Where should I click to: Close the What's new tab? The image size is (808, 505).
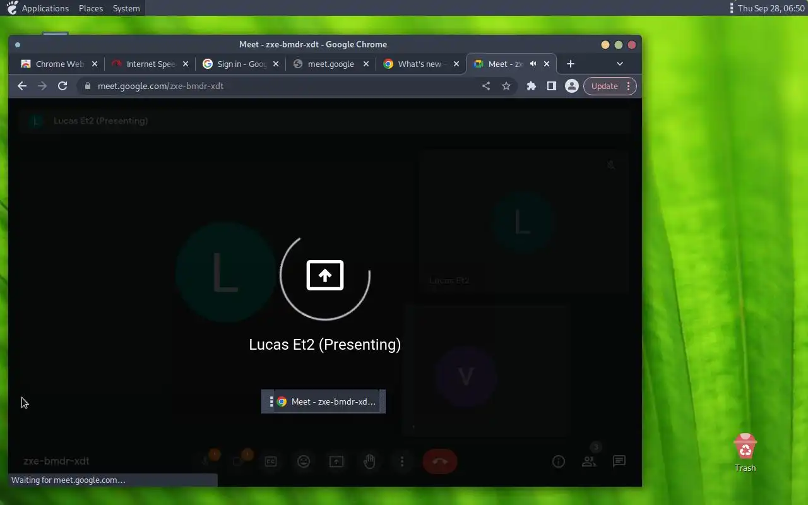pyautogui.click(x=456, y=64)
